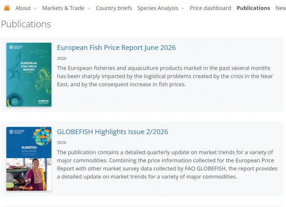Select the Publications nav item

point(254,8)
